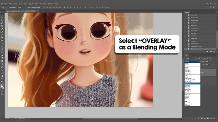218x122 pixels.
Task: Click the canvas horizontal scrollbar
Action: click(110, 119)
